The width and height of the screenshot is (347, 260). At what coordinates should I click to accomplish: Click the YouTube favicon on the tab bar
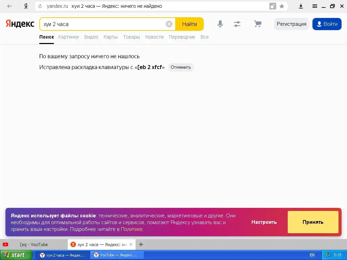pos(5,244)
